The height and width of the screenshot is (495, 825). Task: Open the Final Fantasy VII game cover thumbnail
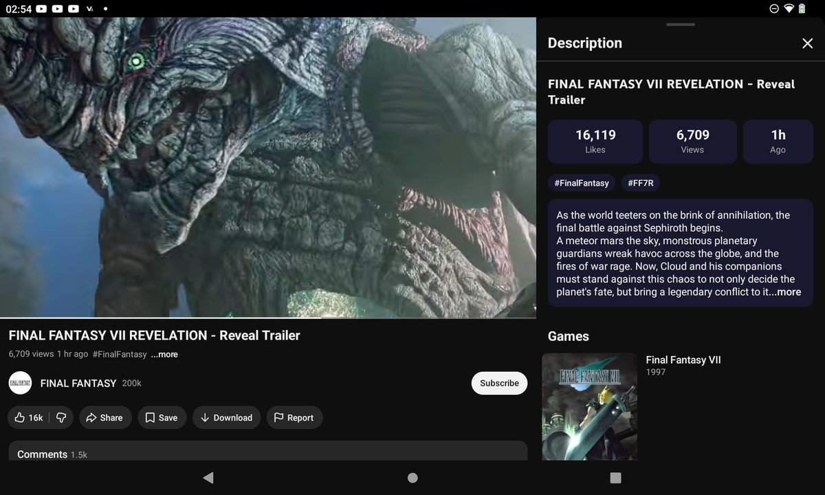tap(589, 406)
